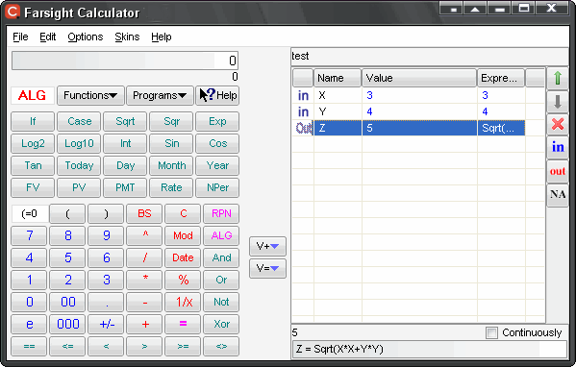This screenshot has height=367, width=576.
Task: Click the 1/x reciprocal button
Action: (x=183, y=302)
